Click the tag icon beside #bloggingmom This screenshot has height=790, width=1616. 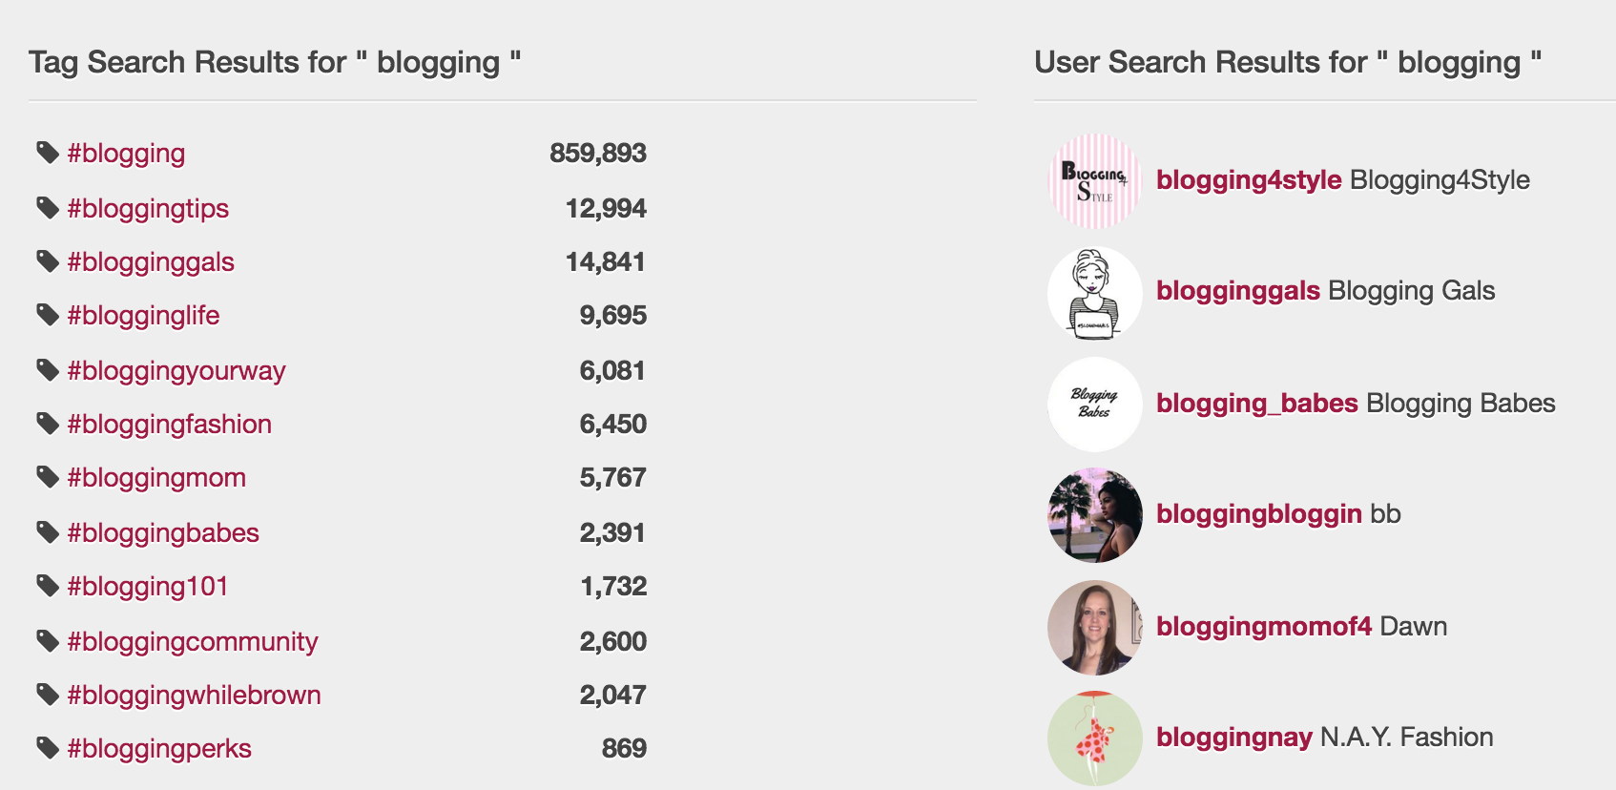click(x=48, y=477)
